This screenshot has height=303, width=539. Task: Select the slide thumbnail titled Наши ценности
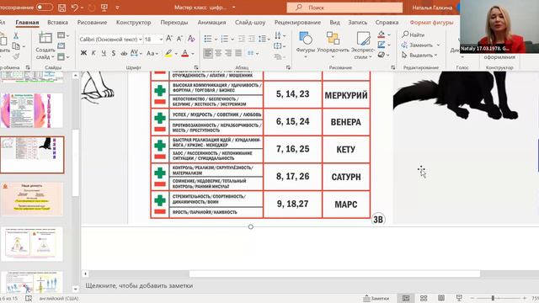tap(32, 199)
